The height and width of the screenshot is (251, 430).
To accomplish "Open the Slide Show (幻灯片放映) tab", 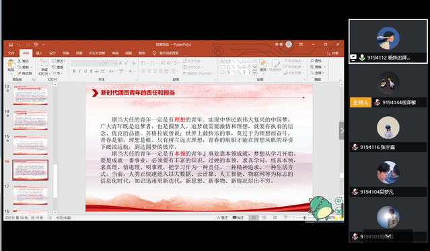I will point(97,53).
